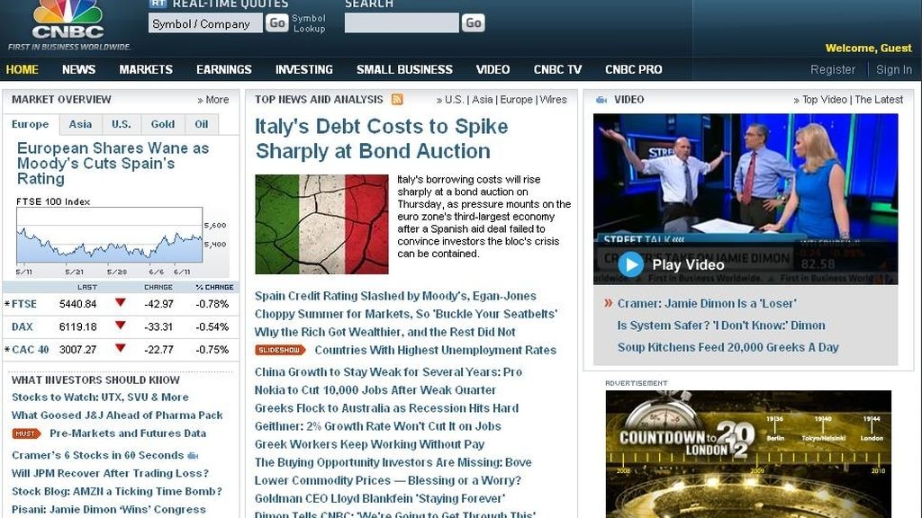Select the Europe market tab

[30, 124]
